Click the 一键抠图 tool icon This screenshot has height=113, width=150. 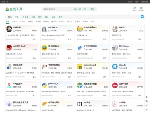[x=9, y=29]
